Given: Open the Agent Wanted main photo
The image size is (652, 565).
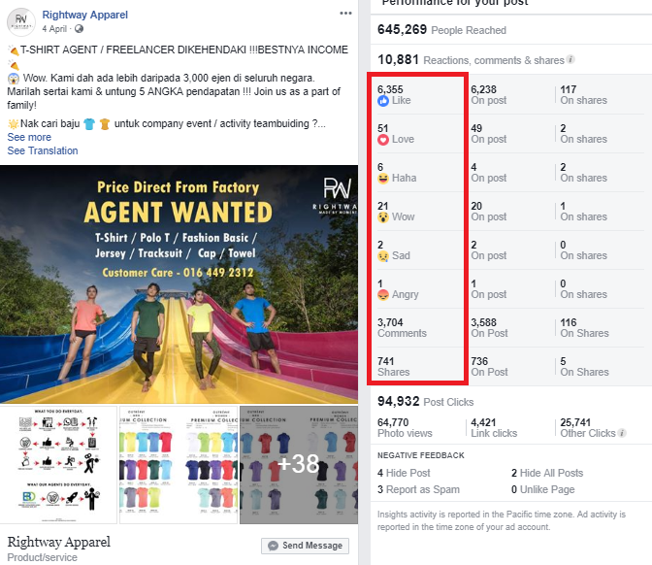Looking at the screenshot, I should pos(179,284).
